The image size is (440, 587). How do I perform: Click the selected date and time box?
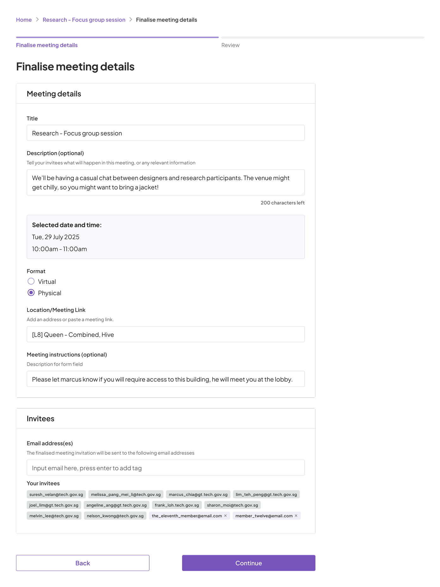tap(166, 237)
